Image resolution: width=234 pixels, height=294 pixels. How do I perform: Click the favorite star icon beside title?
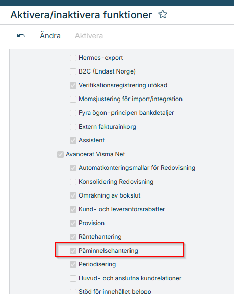163,15
